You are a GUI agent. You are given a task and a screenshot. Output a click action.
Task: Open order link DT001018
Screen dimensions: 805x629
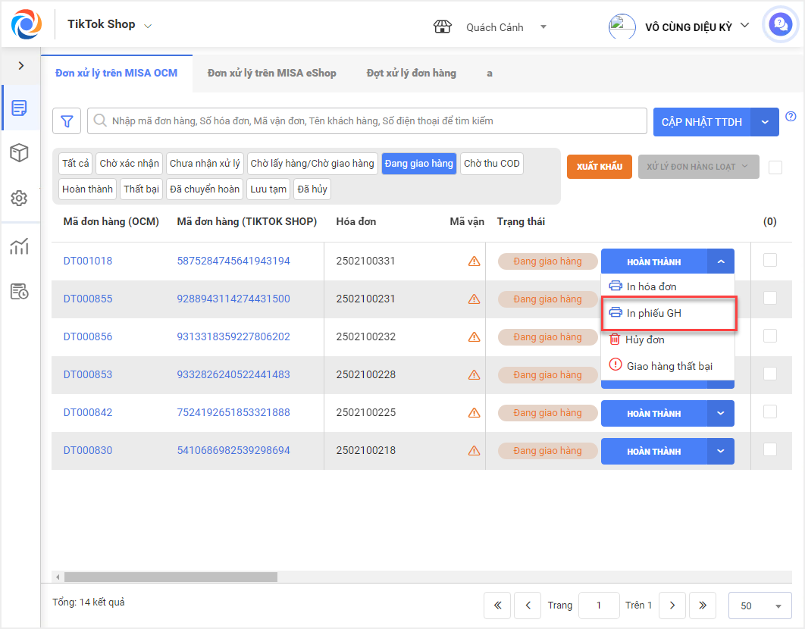(88, 261)
